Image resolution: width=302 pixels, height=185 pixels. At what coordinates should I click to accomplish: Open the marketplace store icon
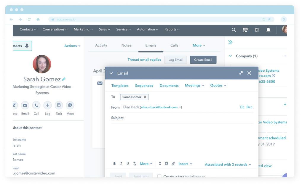tap(245, 30)
